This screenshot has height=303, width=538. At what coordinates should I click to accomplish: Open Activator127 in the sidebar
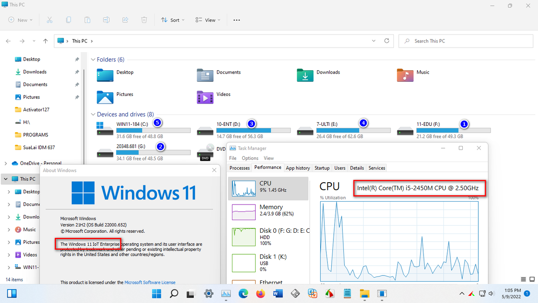(x=36, y=109)
